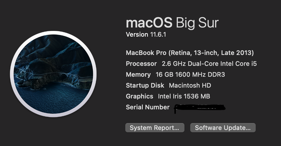Click the Processor label
The image size is (281, 146).
tap(141, 64)
